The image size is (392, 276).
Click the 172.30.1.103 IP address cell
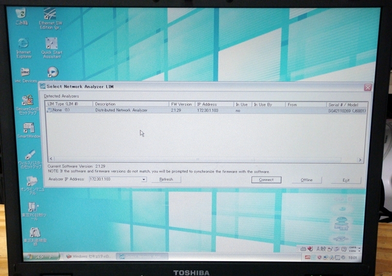coord(208,111)
